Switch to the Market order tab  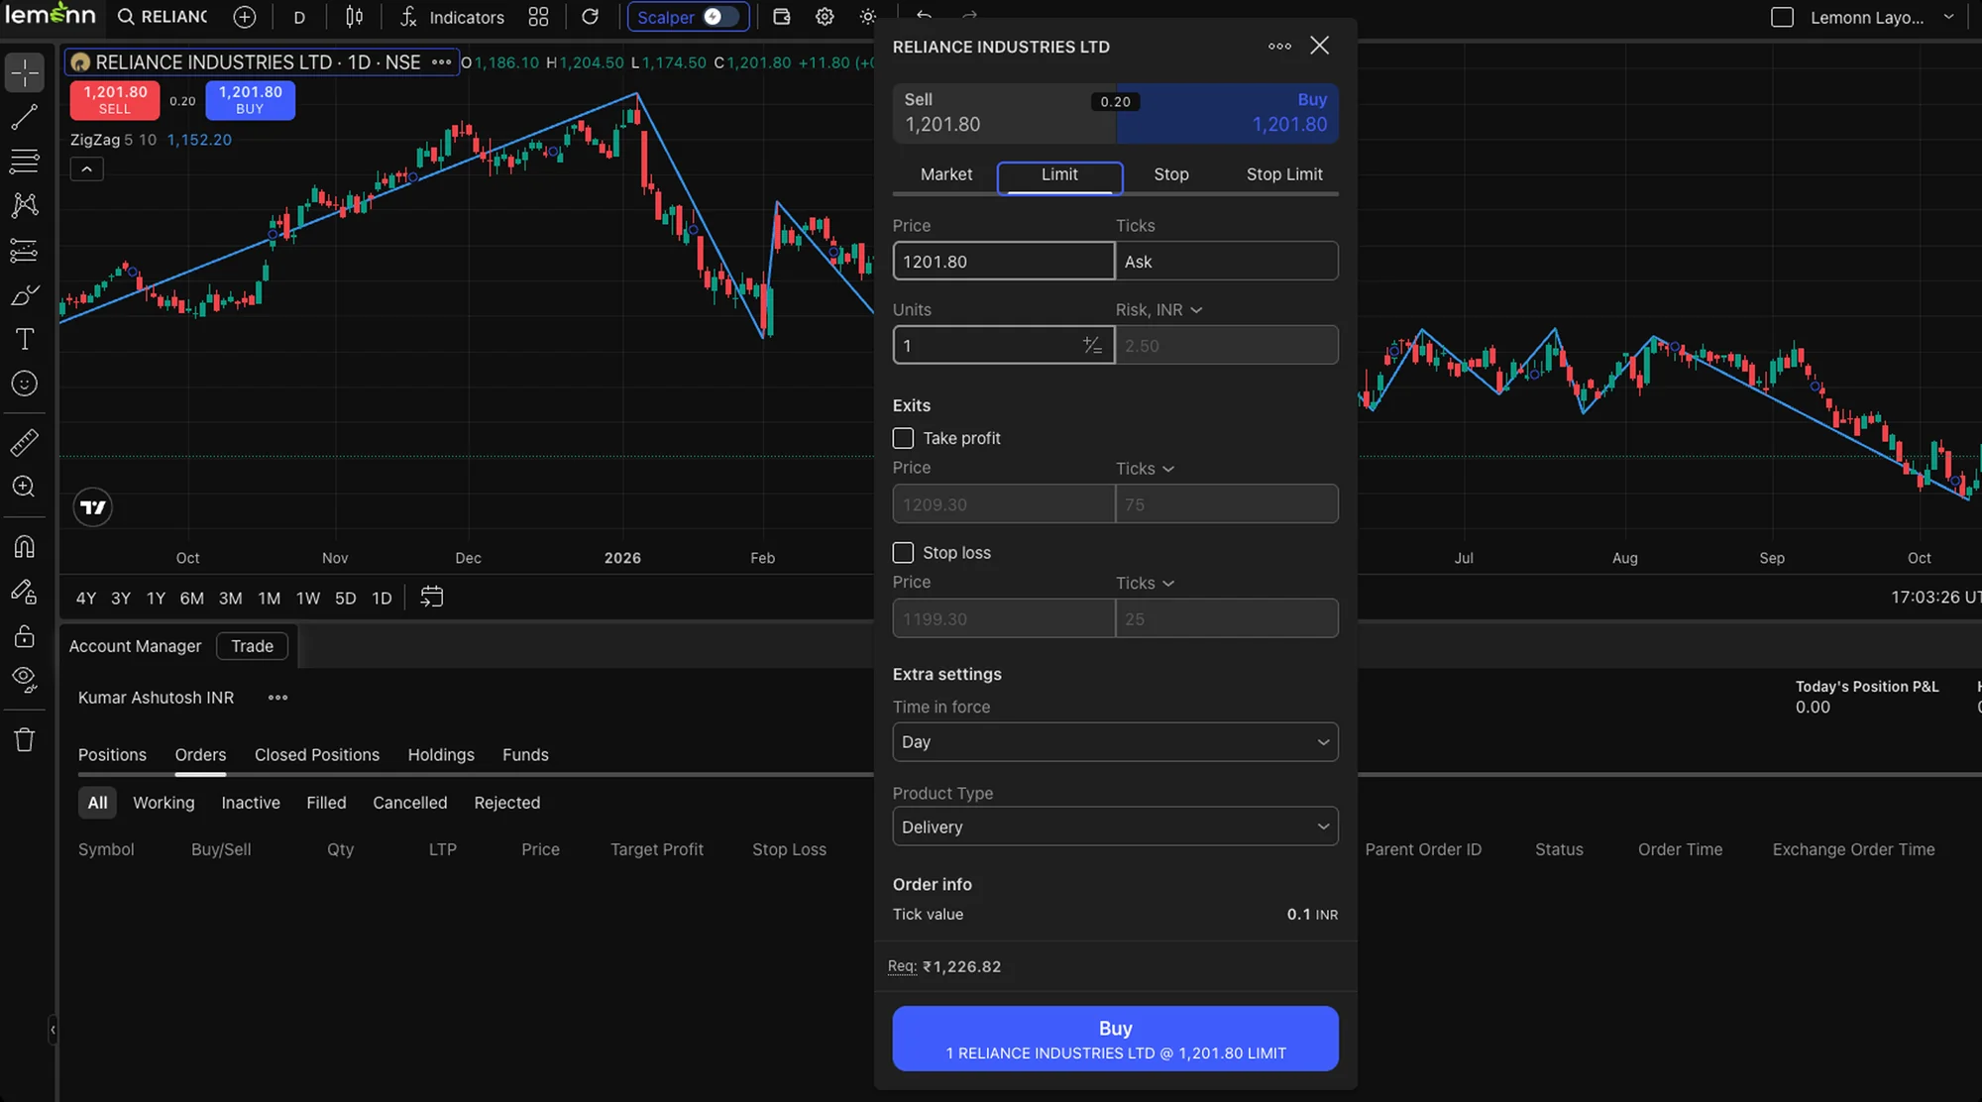(945, 174)
